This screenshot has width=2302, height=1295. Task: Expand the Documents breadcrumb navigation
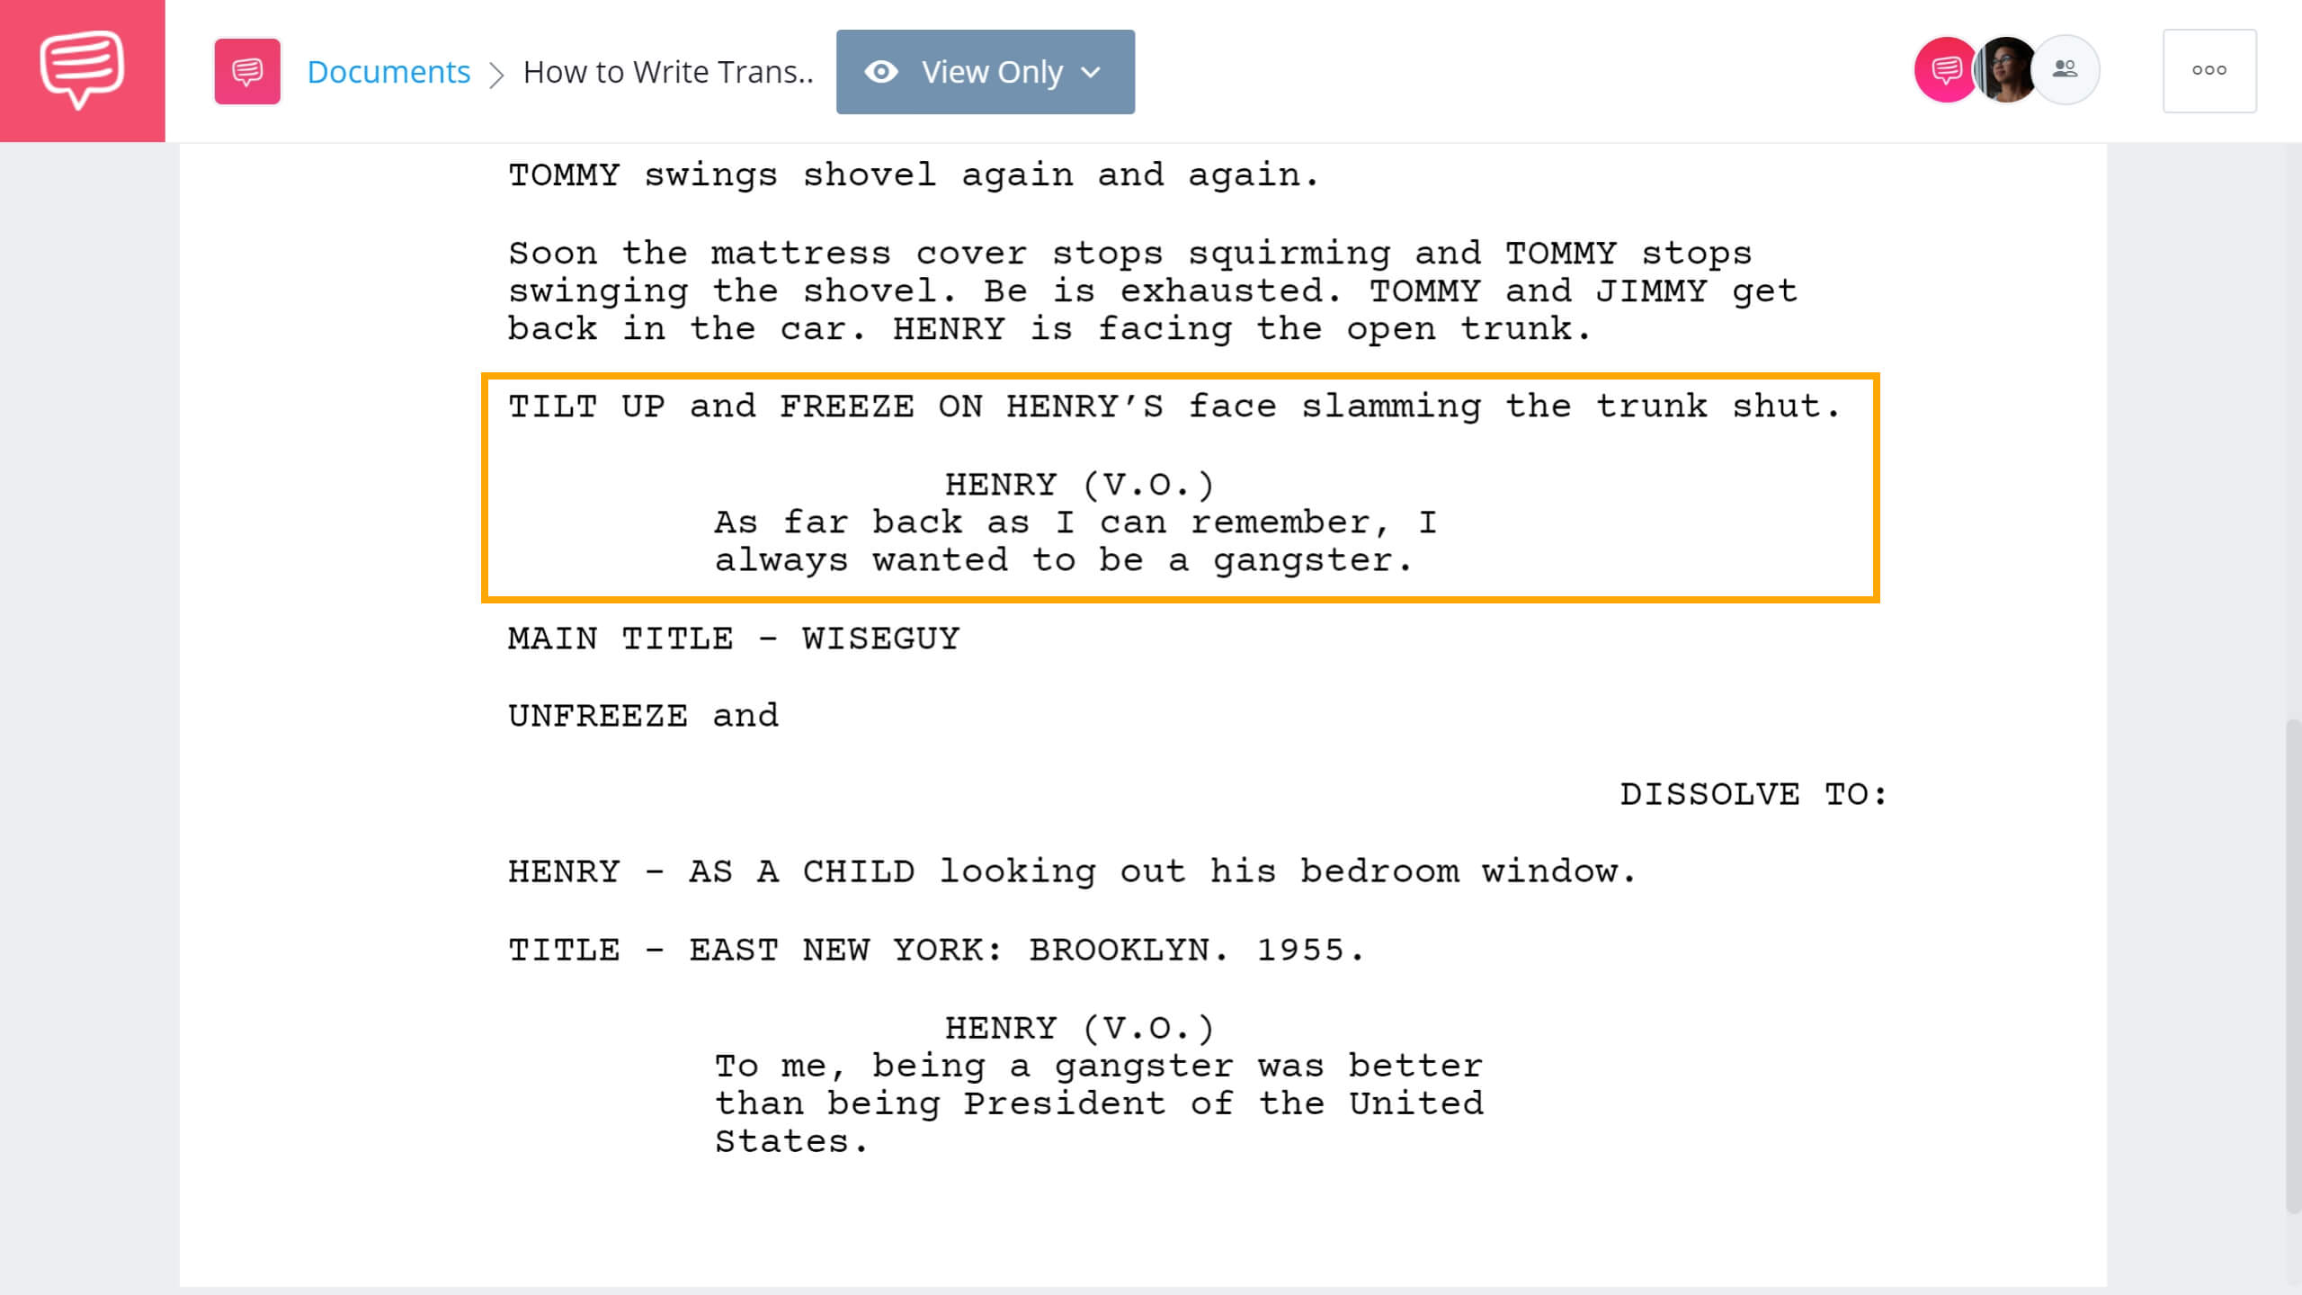[389, 71]
